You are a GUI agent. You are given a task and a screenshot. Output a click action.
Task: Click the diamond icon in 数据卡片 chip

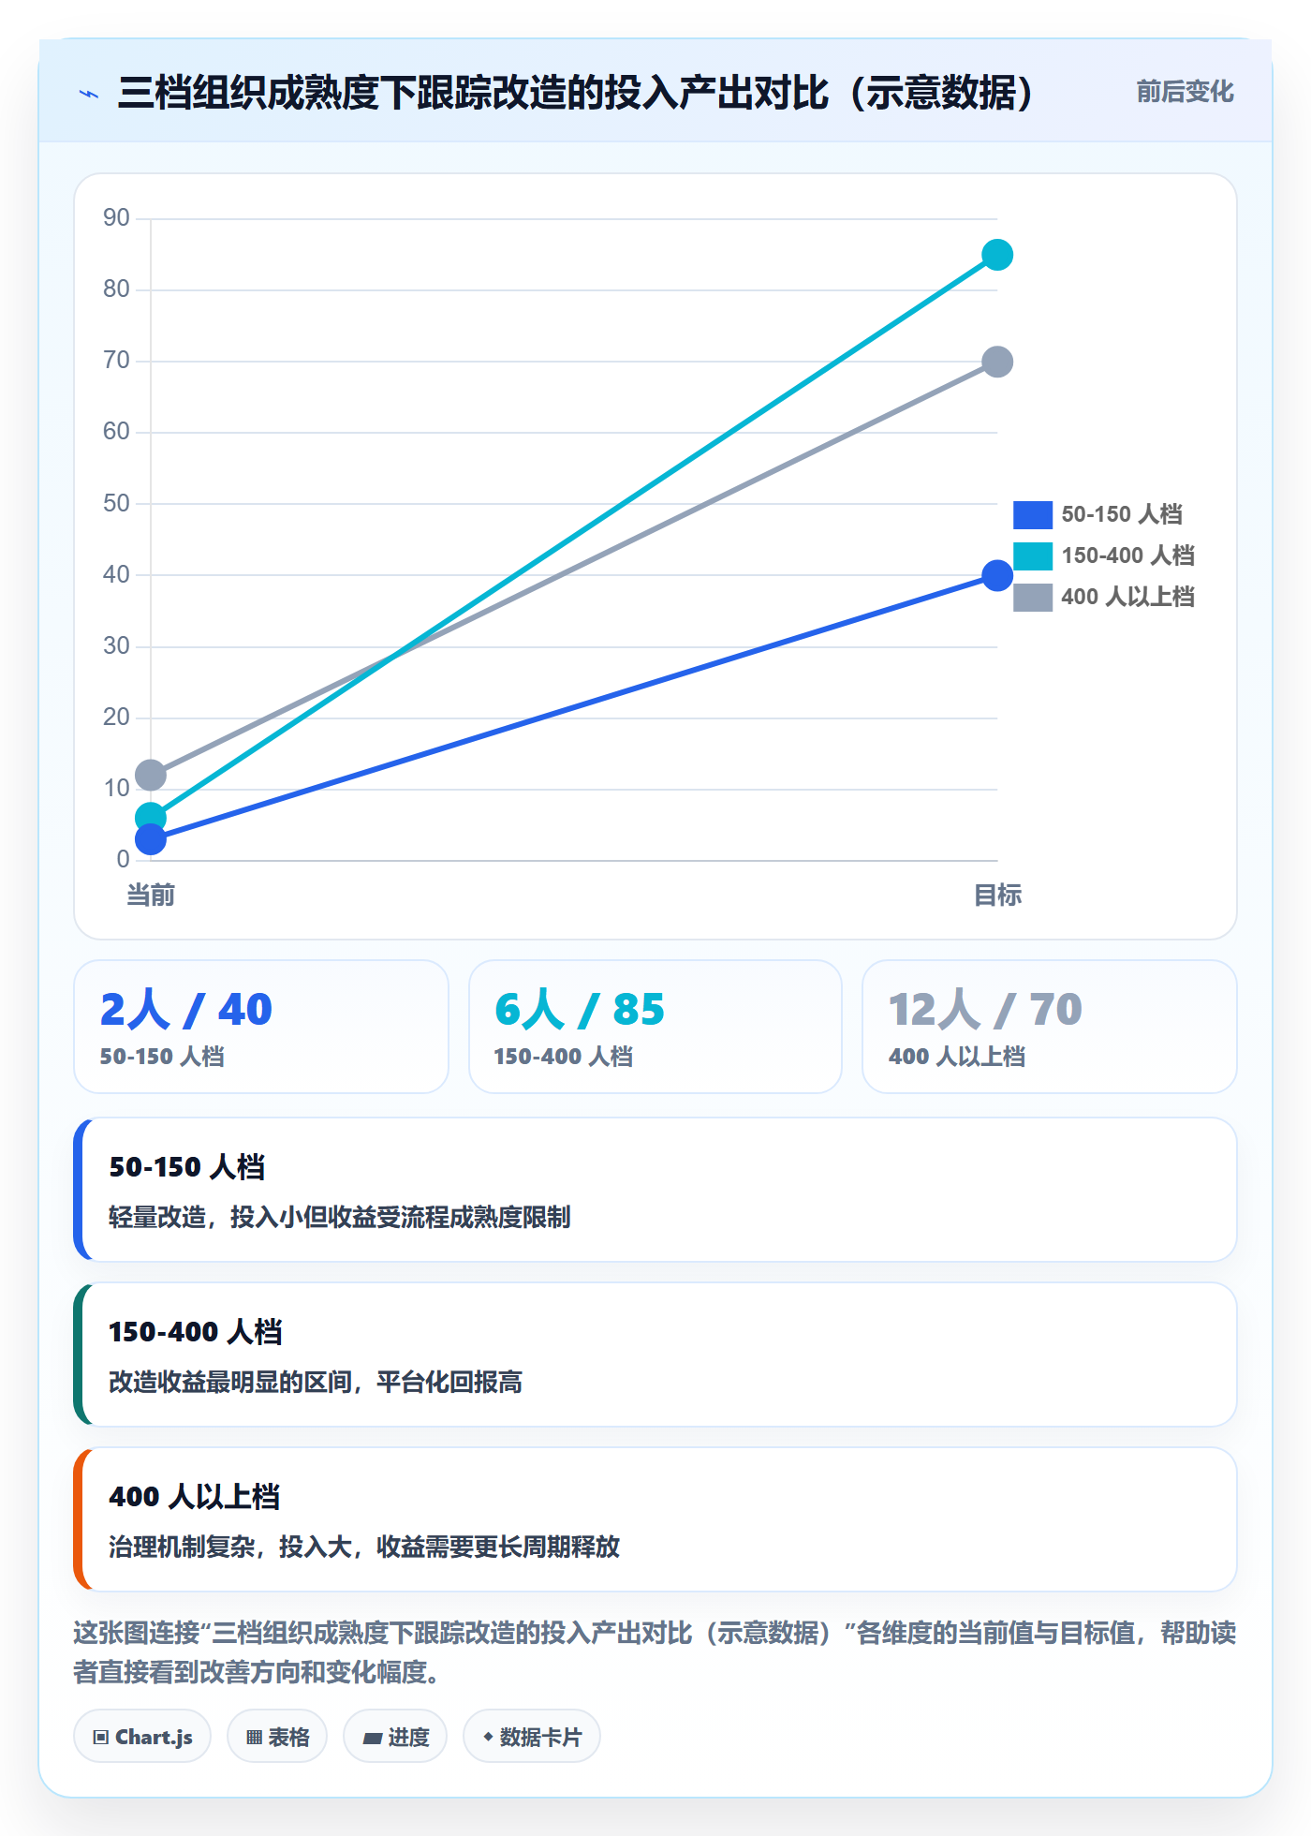pos(488,1737)
